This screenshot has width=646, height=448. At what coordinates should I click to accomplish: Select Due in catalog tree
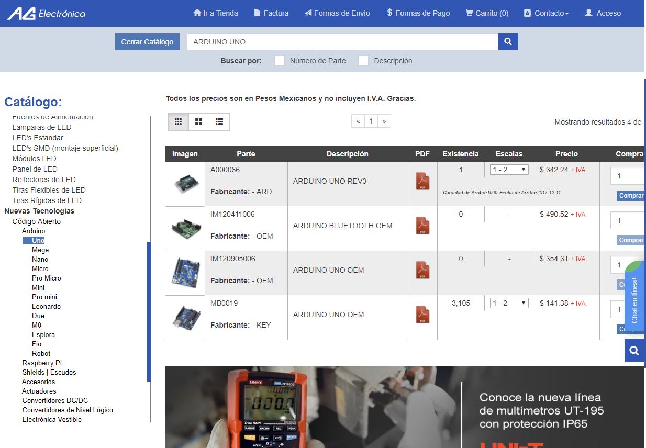[x=38, y=316]
